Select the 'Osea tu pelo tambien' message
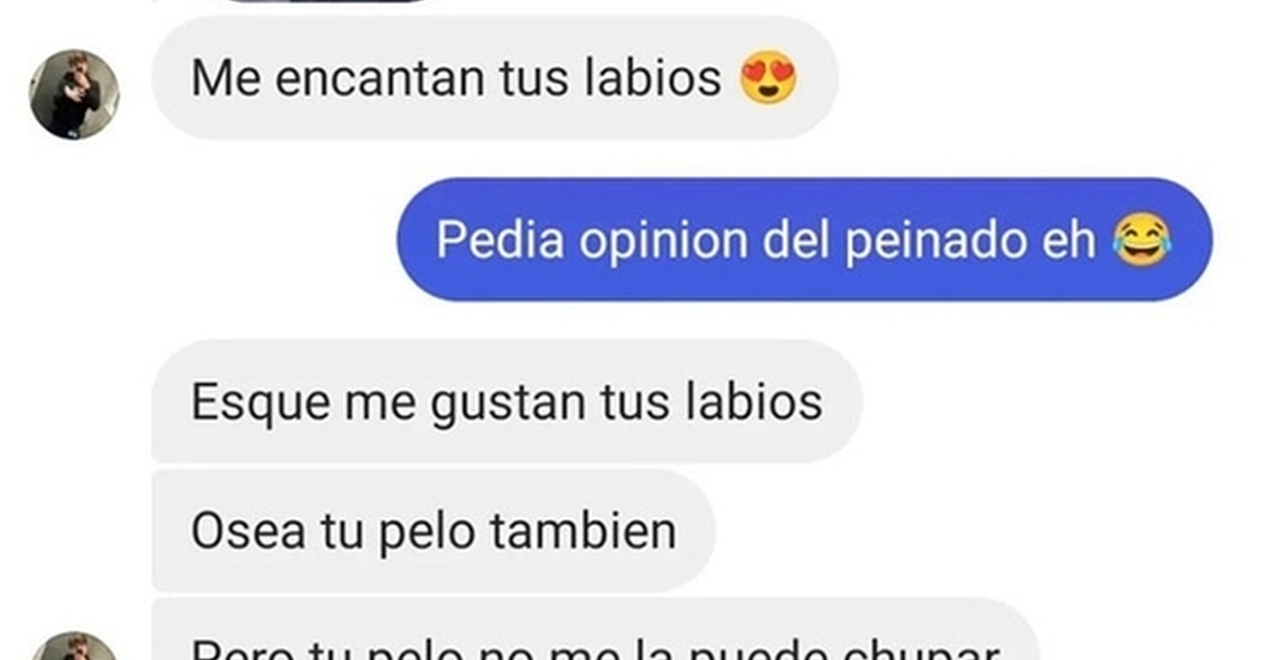This screenshot has height=660, width=1261. (434, 531)
